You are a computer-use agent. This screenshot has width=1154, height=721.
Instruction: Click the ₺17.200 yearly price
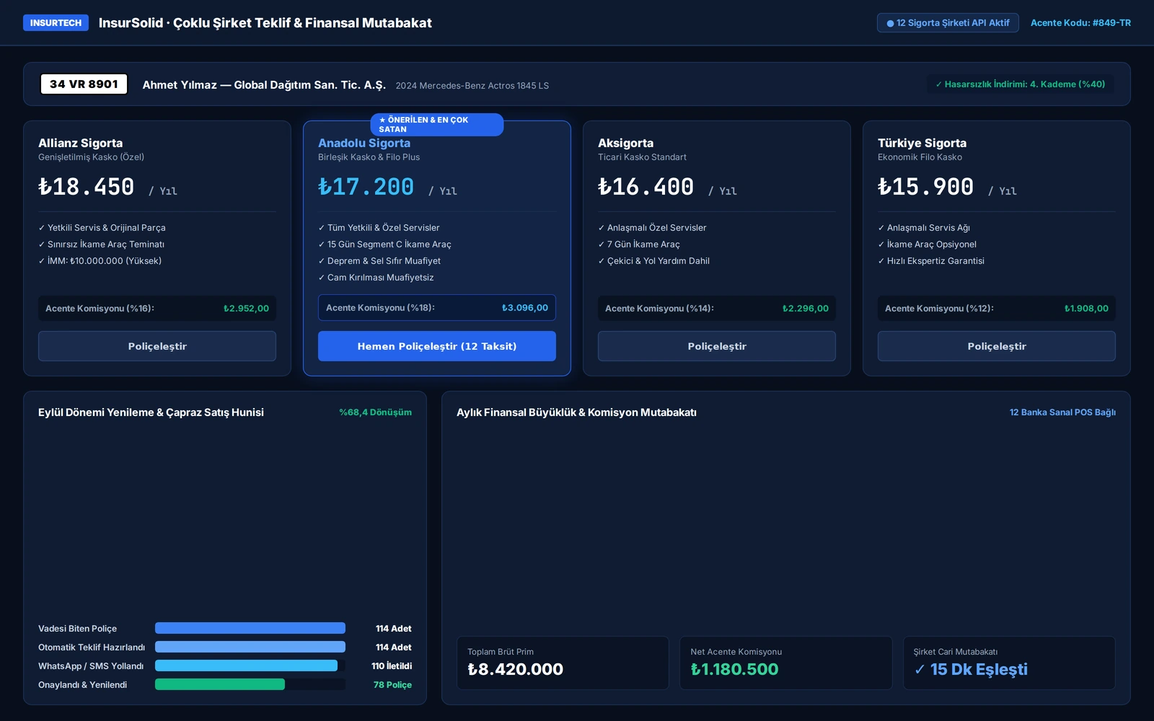tap(366, 187)
